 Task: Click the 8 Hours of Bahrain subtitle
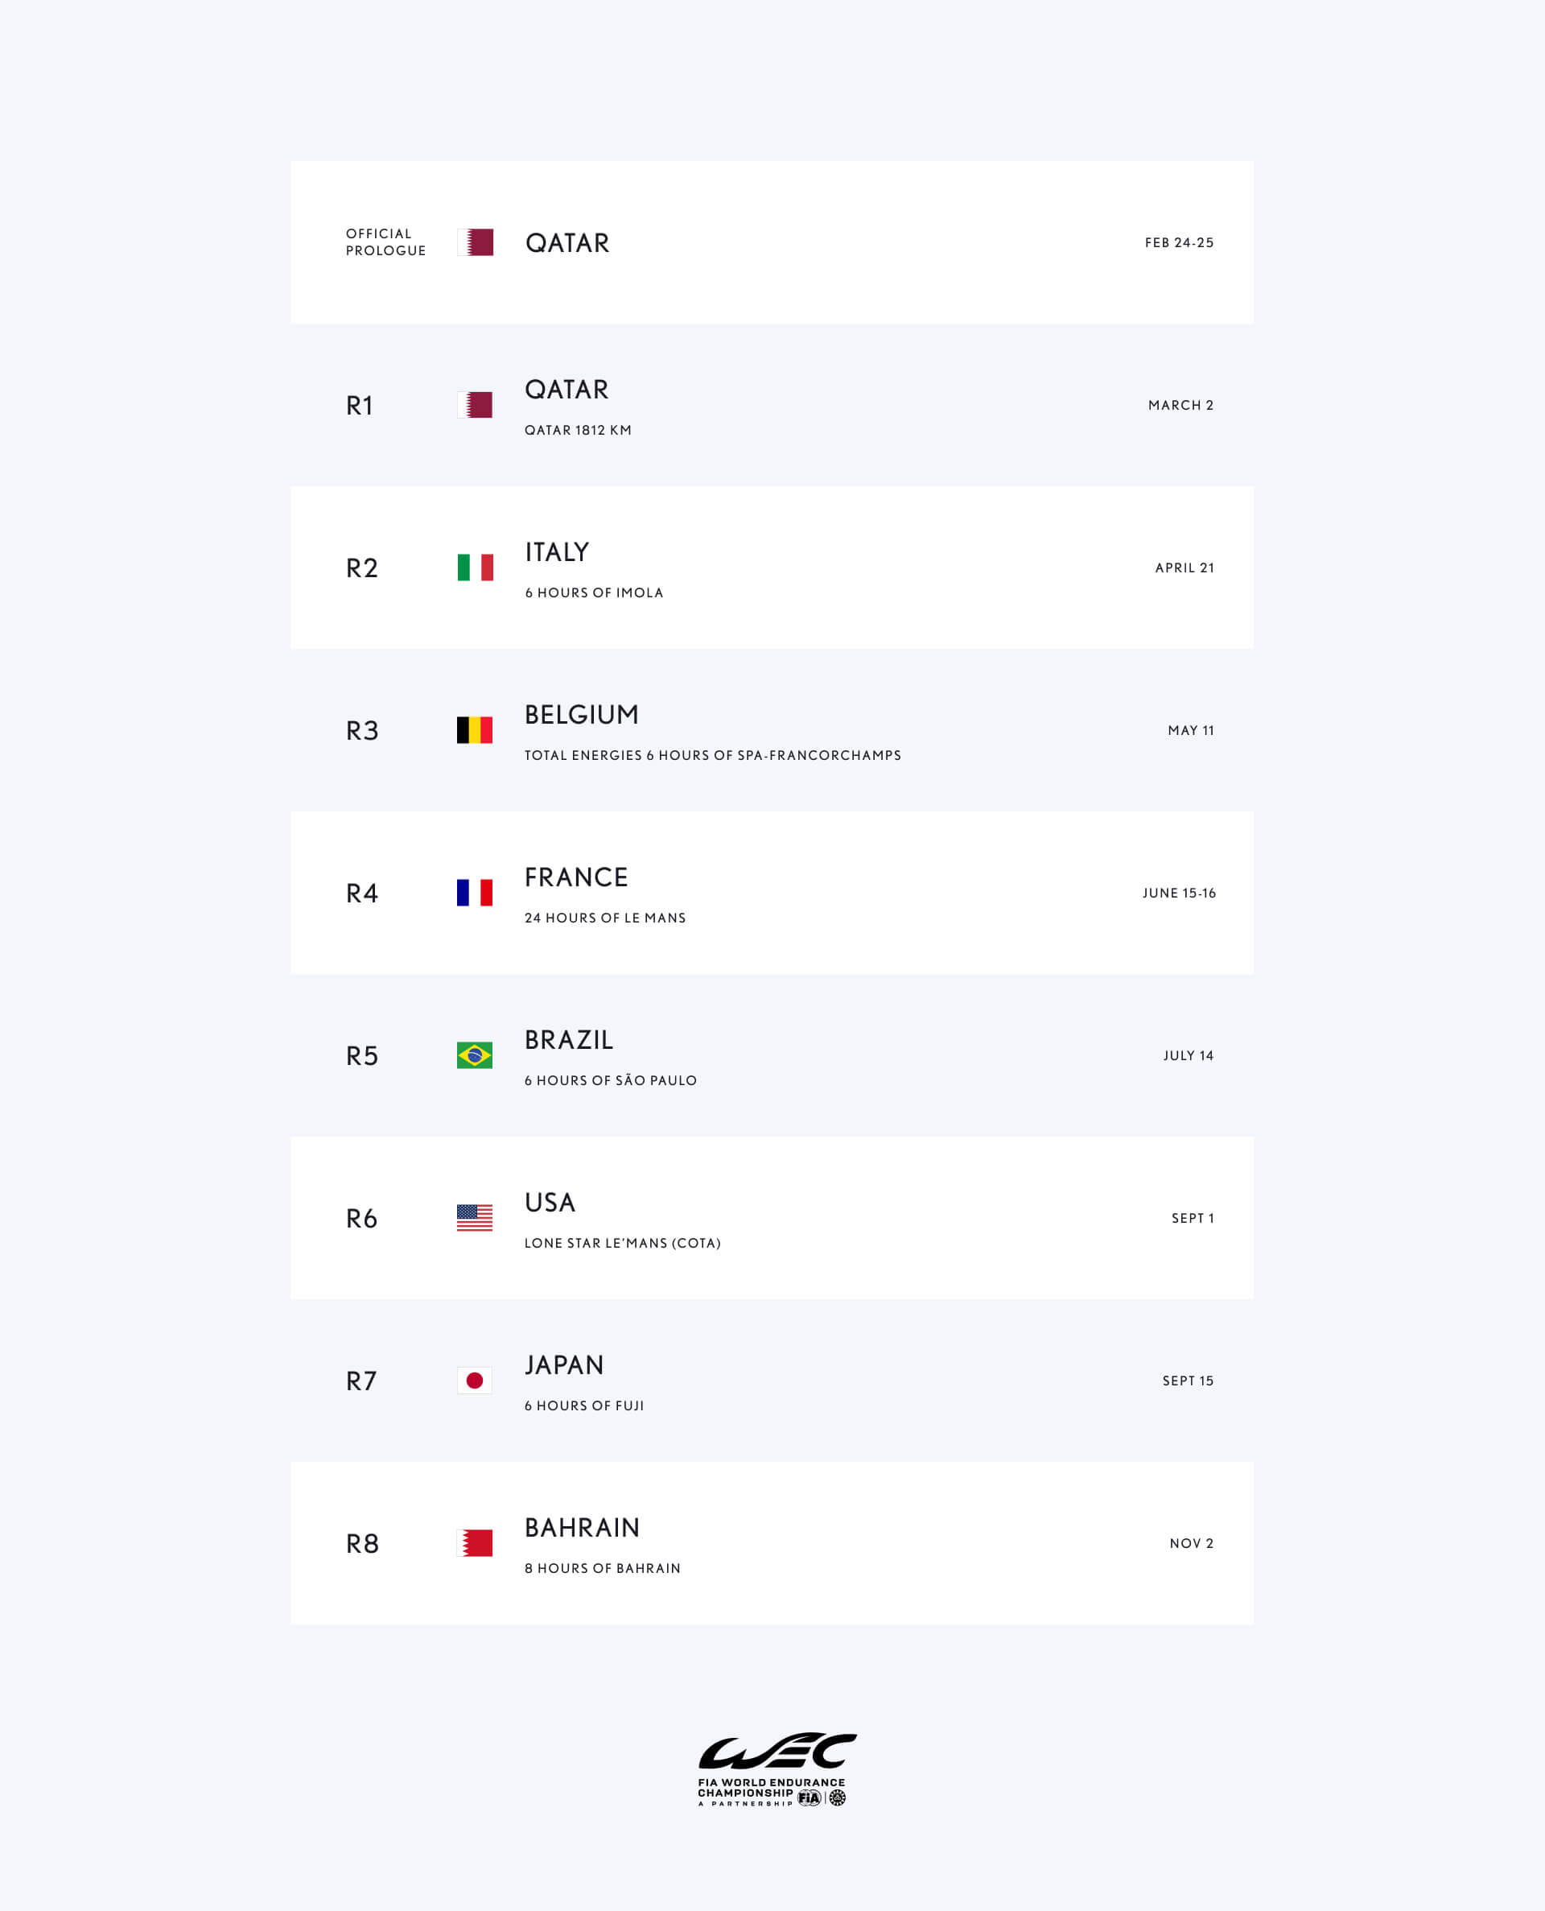click(603, 1568)
